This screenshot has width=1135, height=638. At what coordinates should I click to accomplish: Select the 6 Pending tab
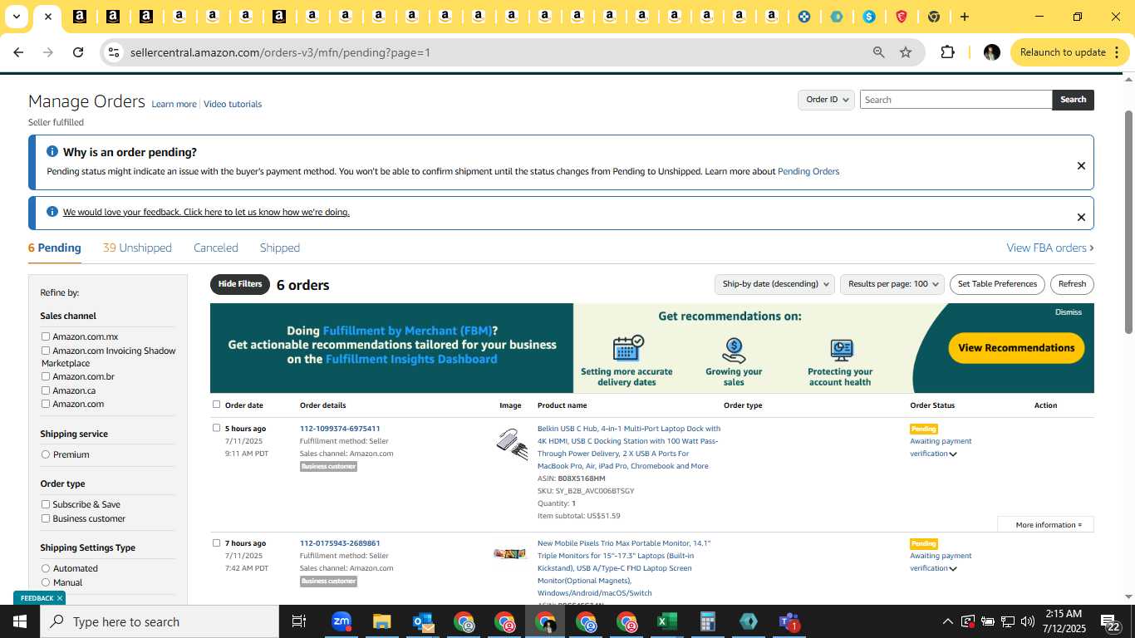pyautogui.click(x=55, y=248)
